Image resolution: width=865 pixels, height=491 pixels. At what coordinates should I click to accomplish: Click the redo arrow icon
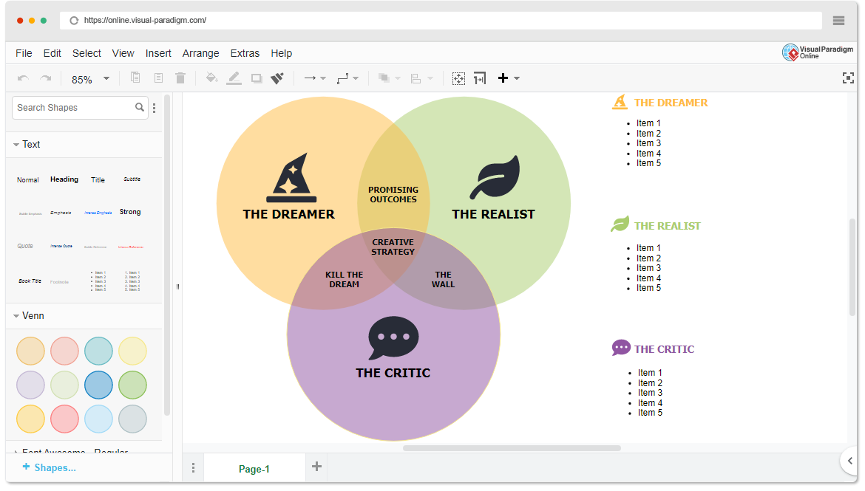coord(46,78)
